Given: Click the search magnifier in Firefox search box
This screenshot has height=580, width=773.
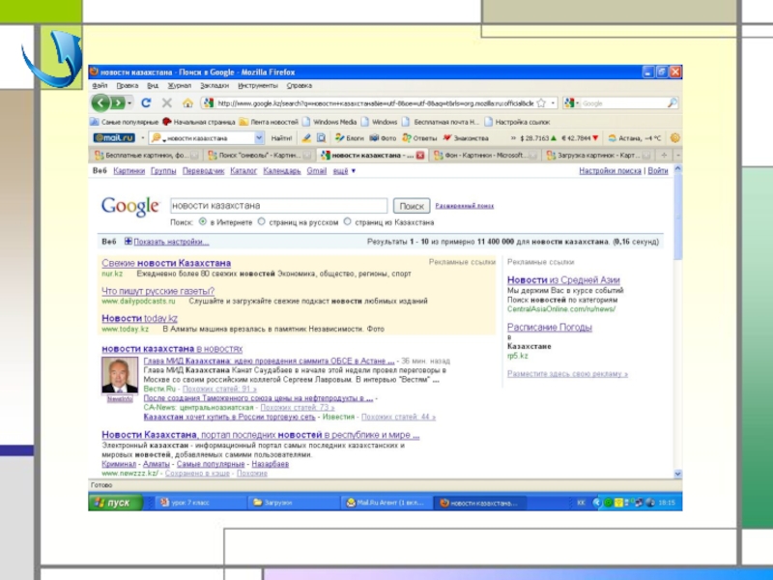Looking at the screenshot, I should click(x=673, y=103).
